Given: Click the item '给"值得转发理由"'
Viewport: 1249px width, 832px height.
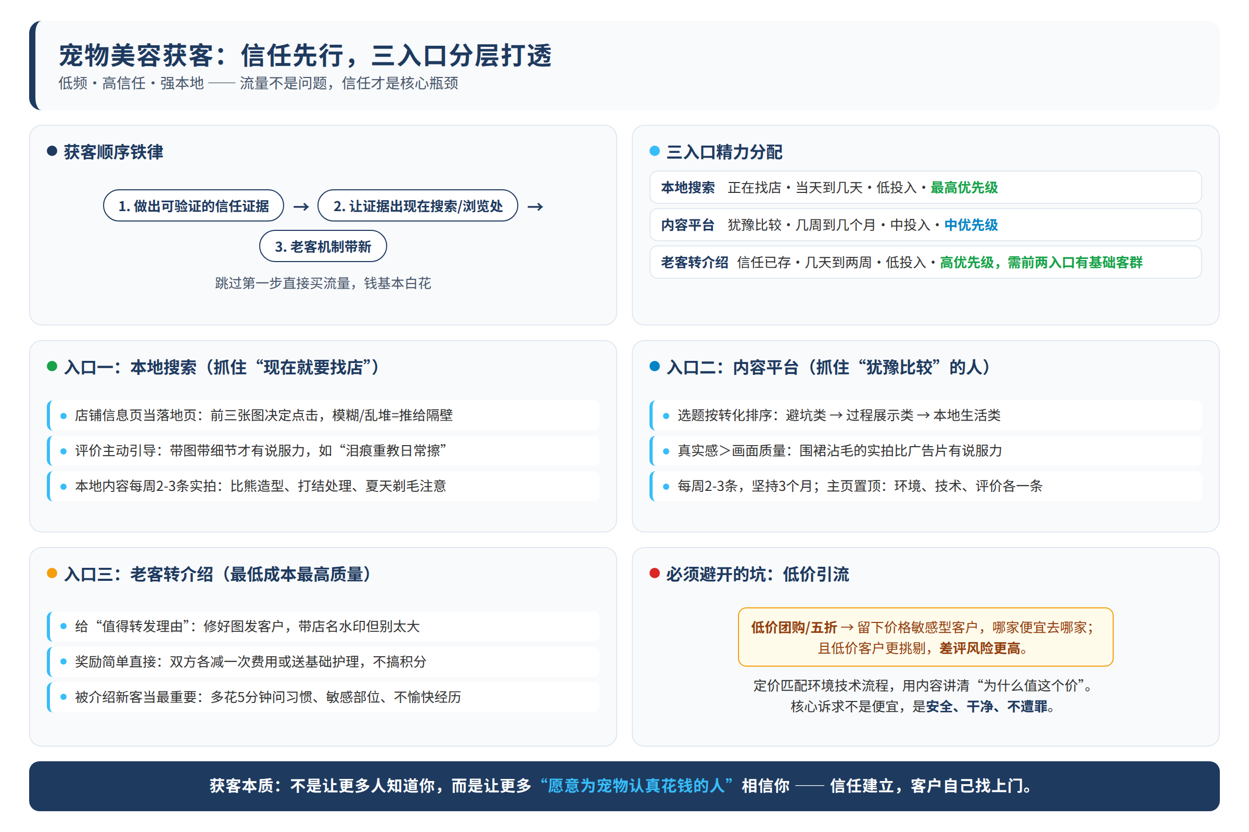Looking at the screenshot, I should pos(323,627).
